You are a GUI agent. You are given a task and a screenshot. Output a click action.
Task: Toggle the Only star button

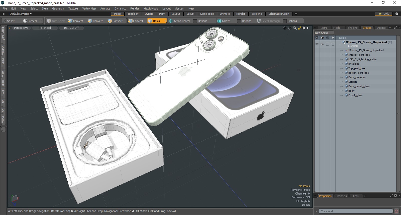(x=384, y=14)
